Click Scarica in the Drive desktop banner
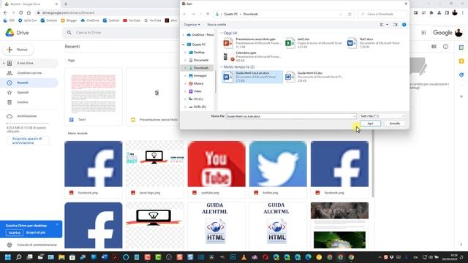Image resolution: width=468 pixels, height=263 pixels. (15, 232)
